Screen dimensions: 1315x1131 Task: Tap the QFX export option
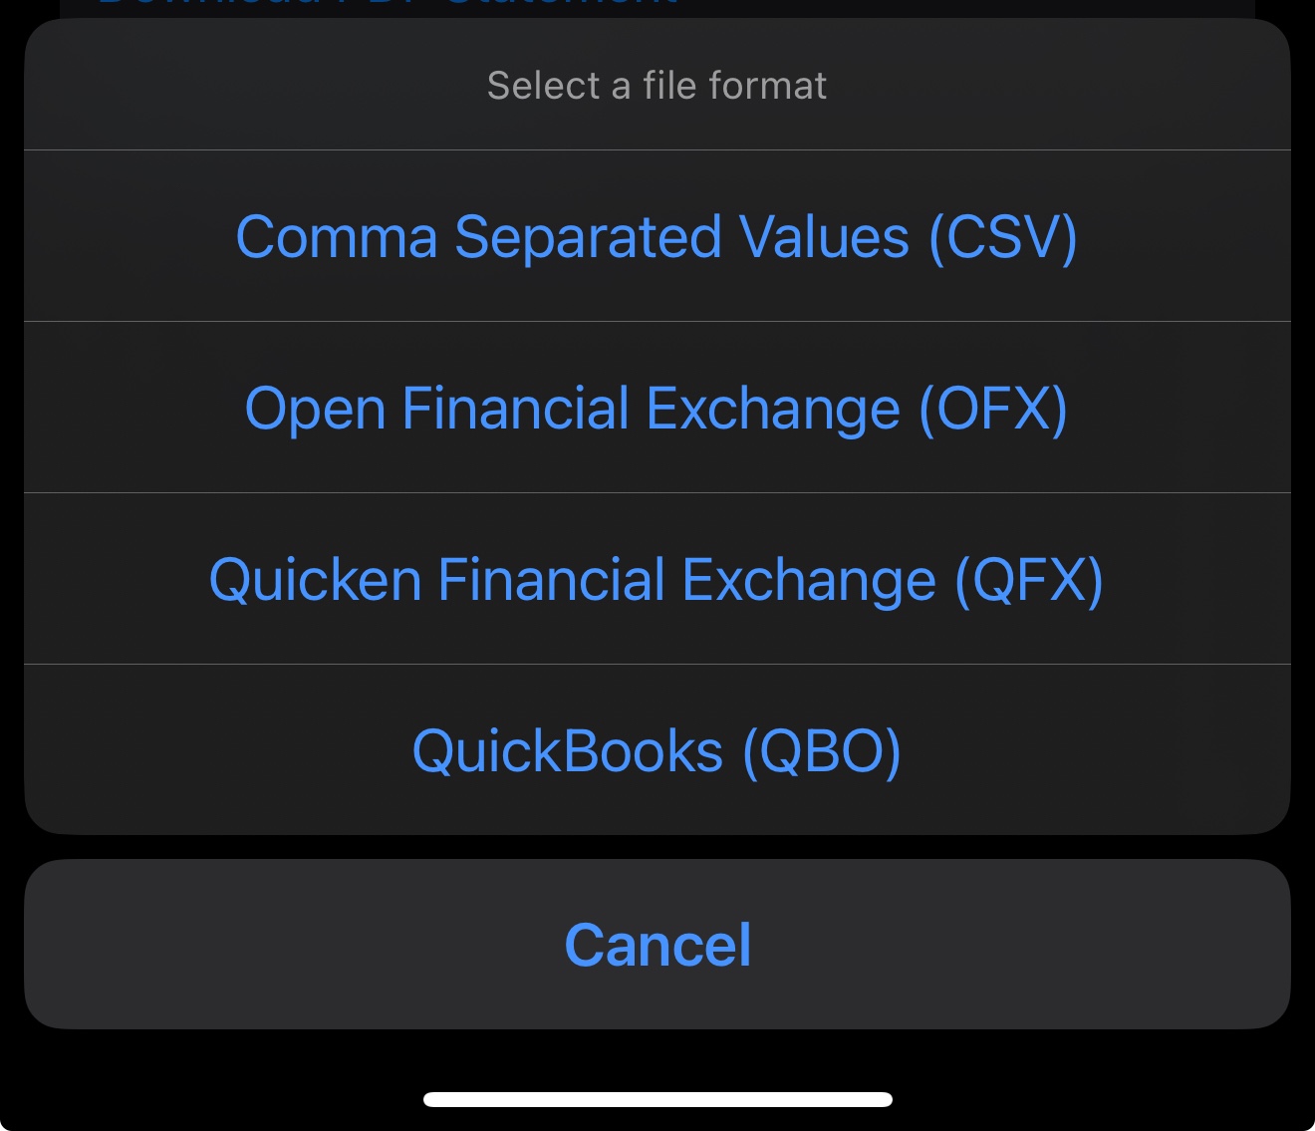tap(657, 580)
